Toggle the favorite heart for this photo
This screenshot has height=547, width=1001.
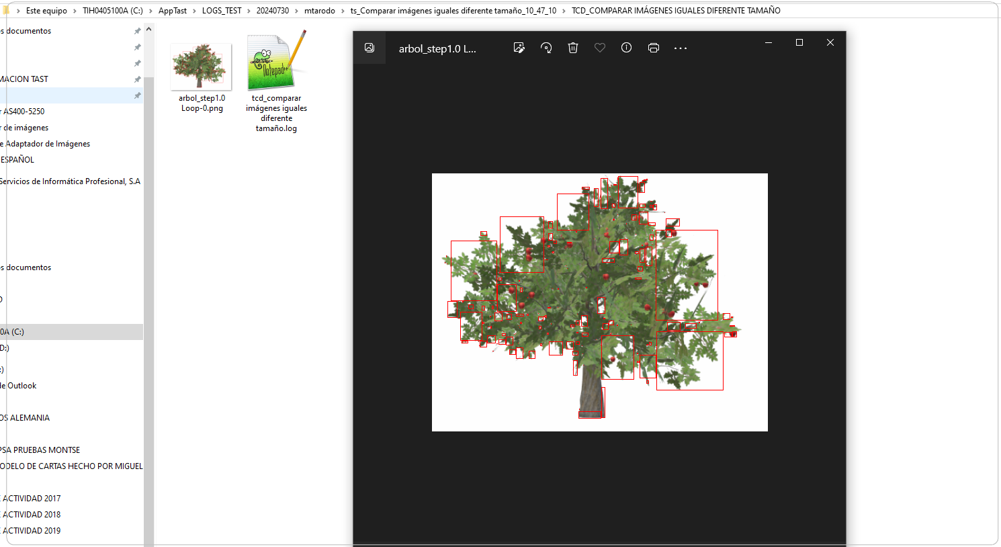pos(600,48)
